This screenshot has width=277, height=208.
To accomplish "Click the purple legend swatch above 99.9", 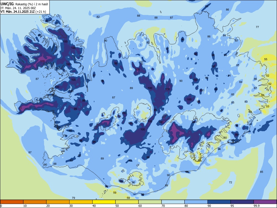I will tap(265, 202).
